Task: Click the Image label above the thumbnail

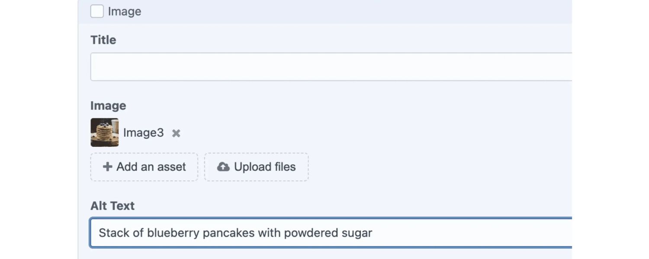Action: point(108,106)
